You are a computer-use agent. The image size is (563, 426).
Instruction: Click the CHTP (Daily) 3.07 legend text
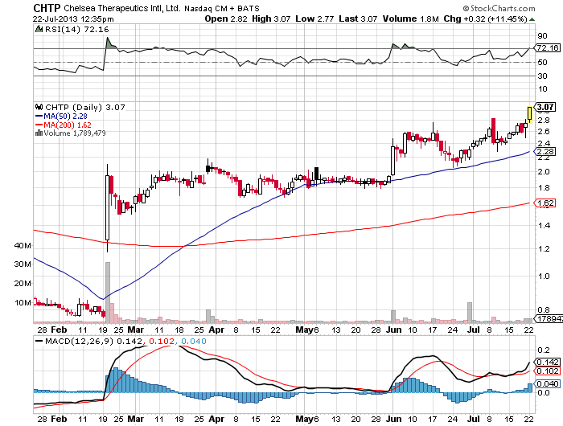point(85,107)
